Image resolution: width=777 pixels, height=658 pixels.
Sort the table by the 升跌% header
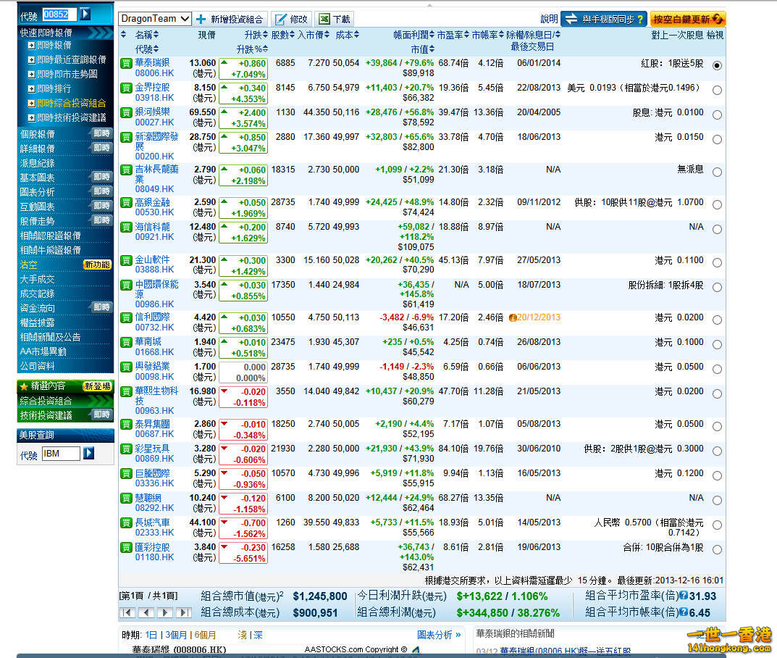(252, 49)
